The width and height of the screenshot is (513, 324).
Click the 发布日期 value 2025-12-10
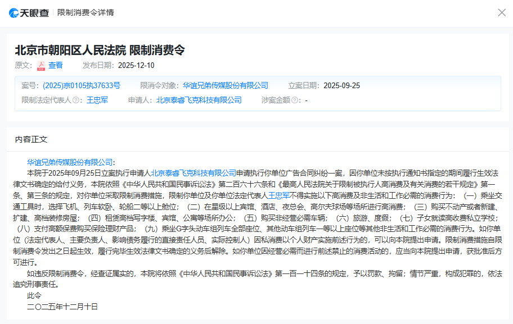coord(136,65)
